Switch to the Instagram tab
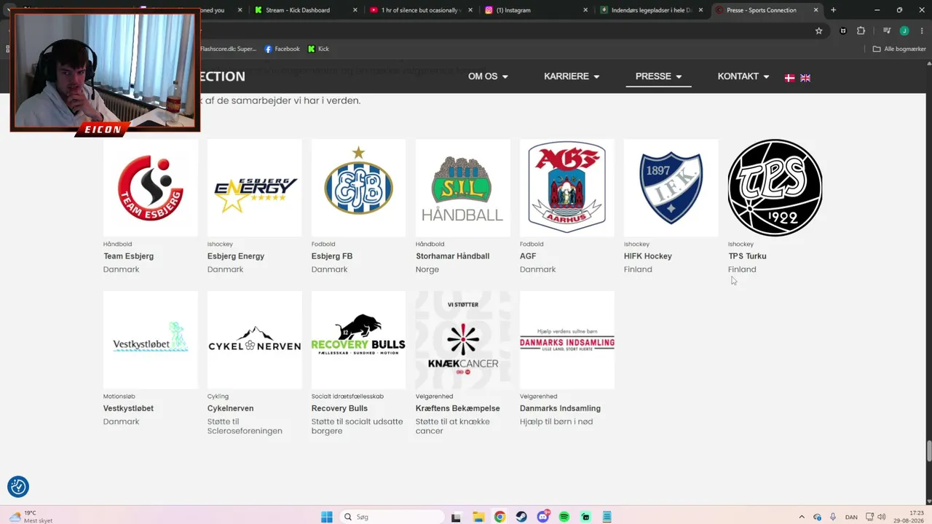The height and width of the screenshot is (524, 932). click(537, 10)
